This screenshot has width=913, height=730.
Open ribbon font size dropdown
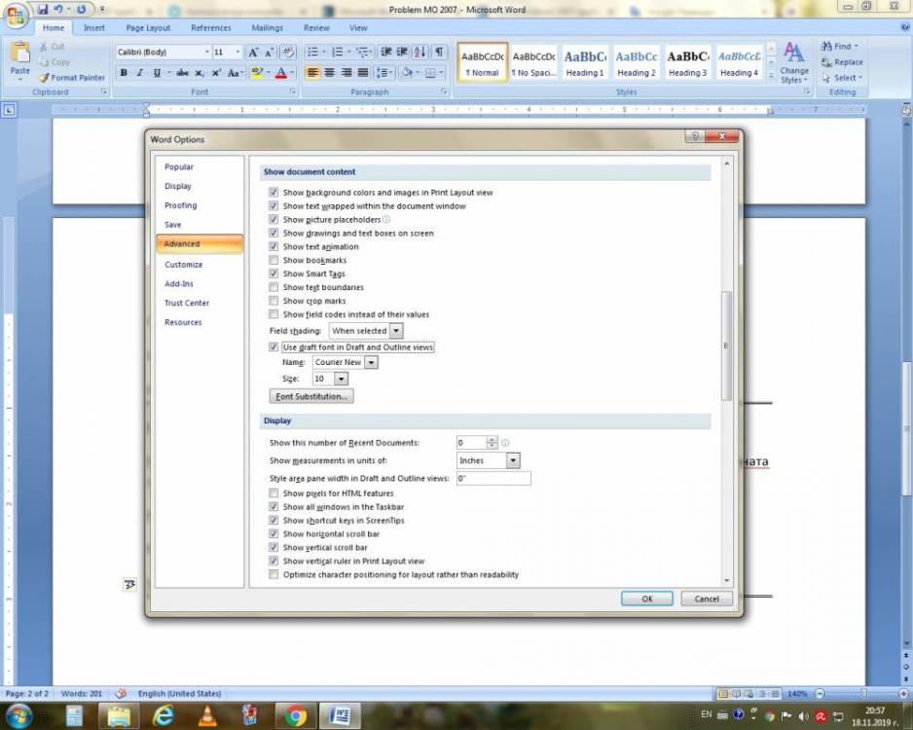[237, 53]
